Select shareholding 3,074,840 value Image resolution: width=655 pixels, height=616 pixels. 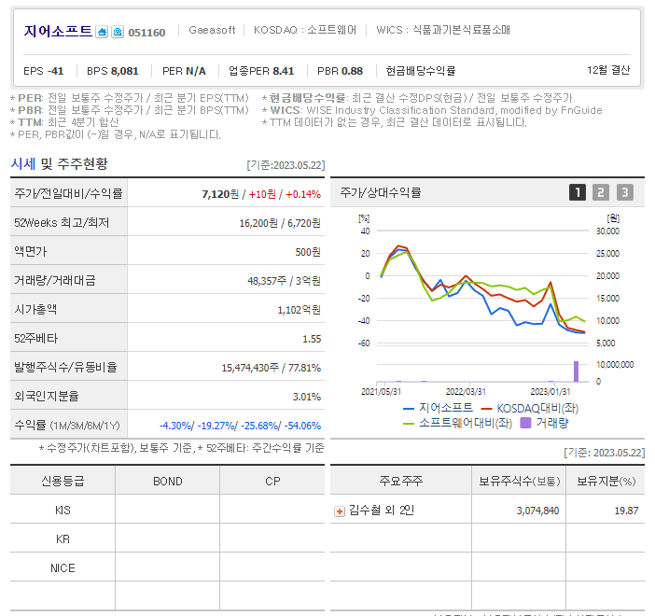tap(537, 511)
